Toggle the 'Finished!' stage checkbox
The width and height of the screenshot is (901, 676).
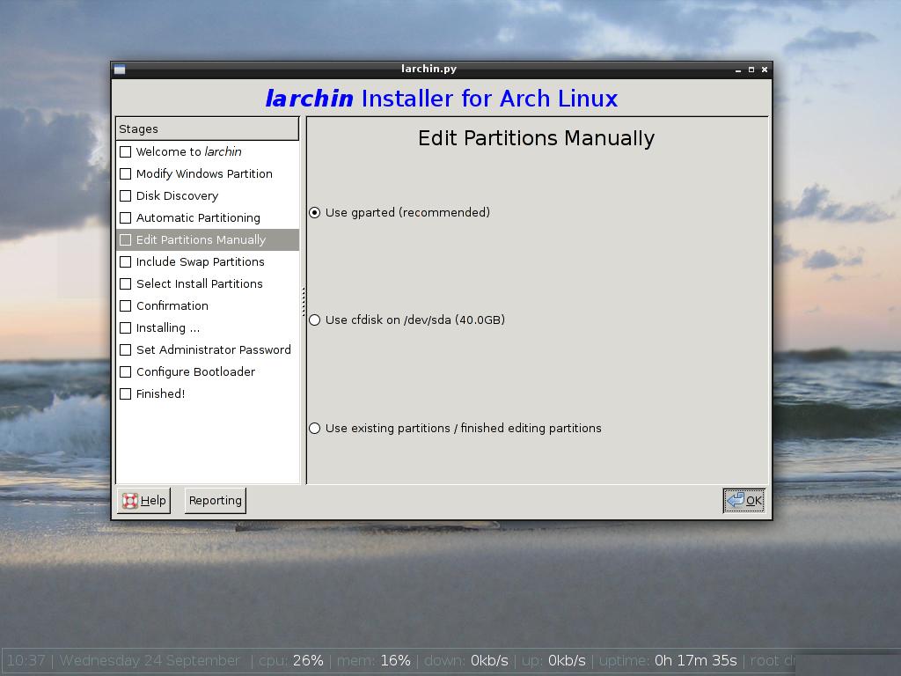coord(125,393)
